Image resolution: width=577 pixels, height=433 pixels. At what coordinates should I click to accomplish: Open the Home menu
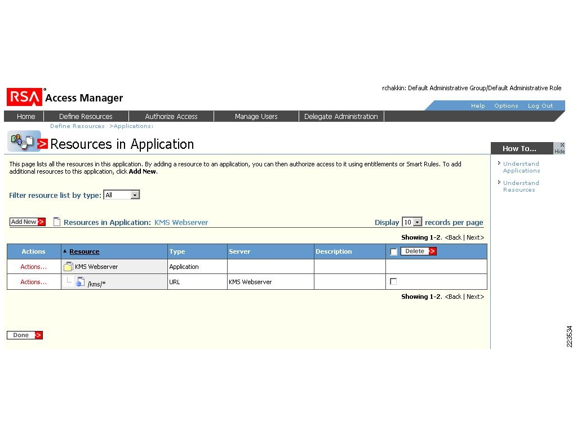tap(26, 116)
